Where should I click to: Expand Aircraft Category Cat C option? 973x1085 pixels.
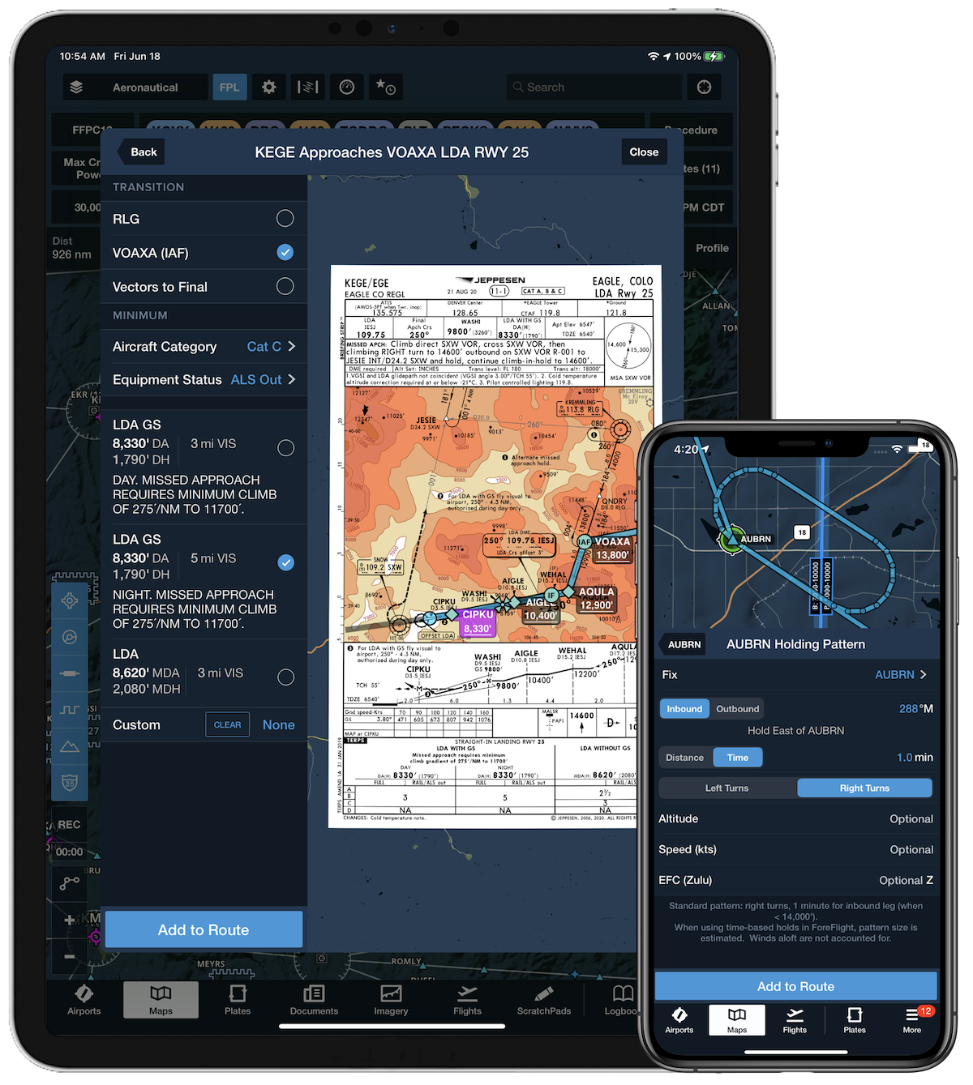[x=204, y=347]
